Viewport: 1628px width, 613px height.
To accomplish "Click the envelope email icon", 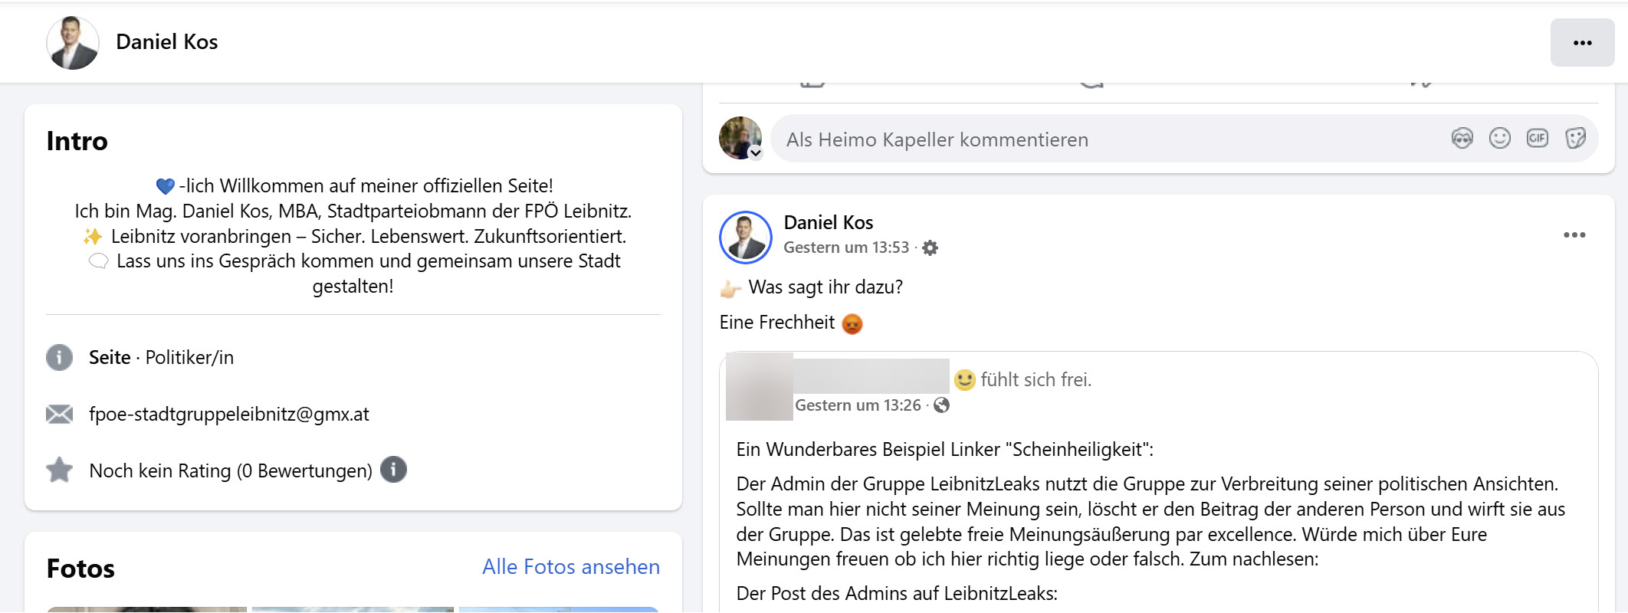I will coord(59,415).
